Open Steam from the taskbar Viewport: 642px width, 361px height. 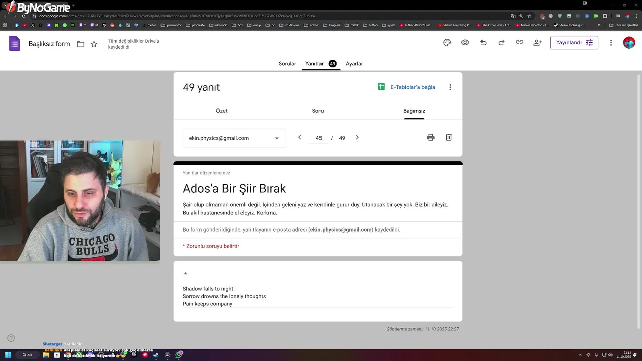point(156,355)
